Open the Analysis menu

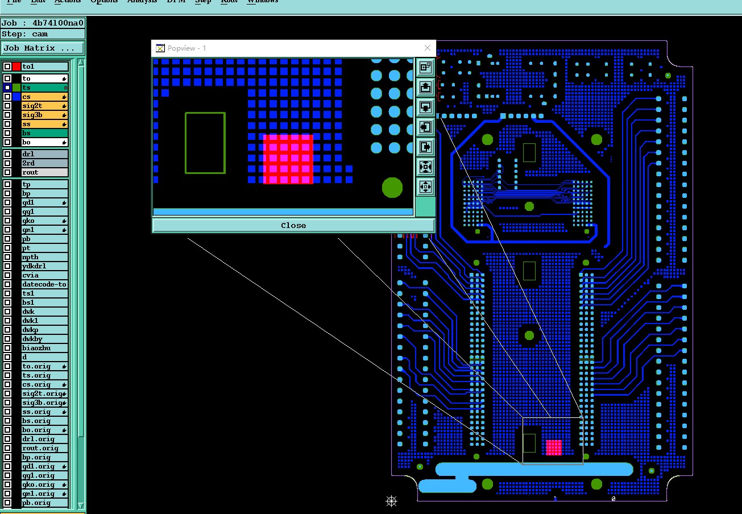coord(142,2)
